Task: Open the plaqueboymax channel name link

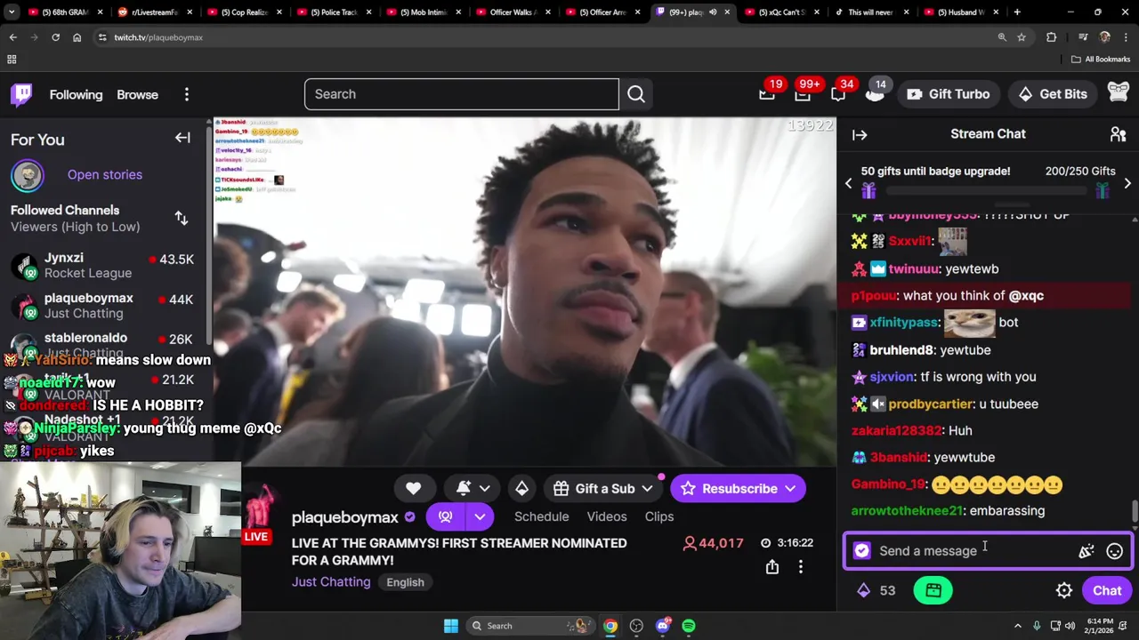Action: (345, 517)
